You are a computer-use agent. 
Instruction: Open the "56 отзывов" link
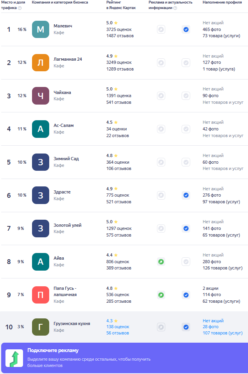118,333
